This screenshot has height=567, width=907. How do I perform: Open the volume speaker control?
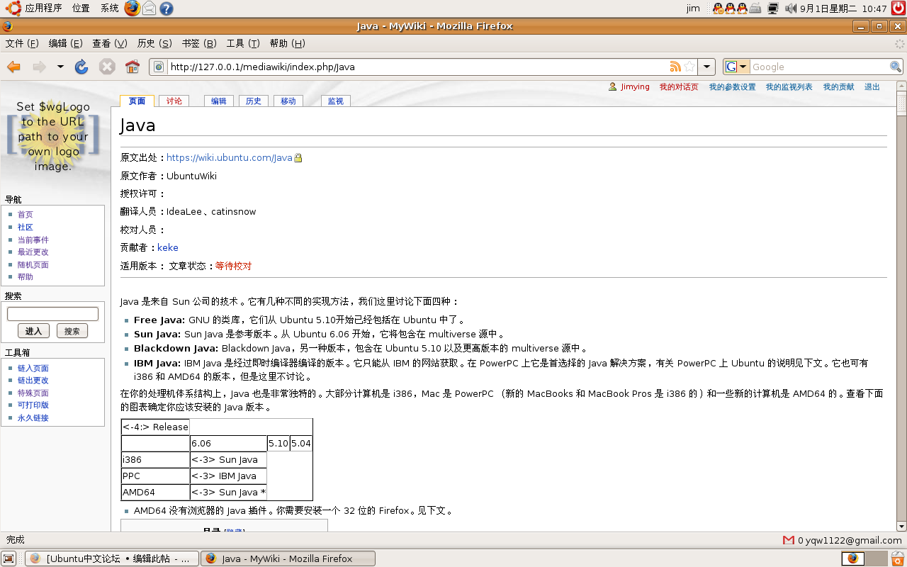coord(791,9)
